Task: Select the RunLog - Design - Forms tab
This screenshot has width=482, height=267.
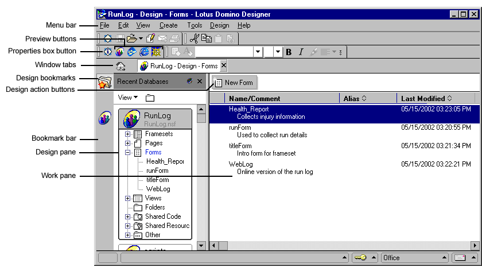Action: (x=179, y=66)
